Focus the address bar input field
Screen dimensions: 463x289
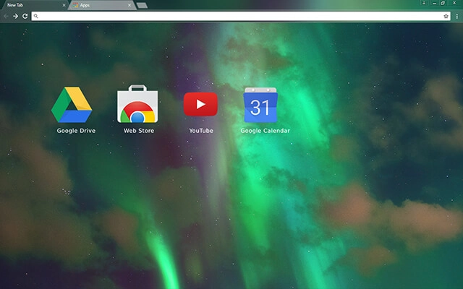point(241,16)
